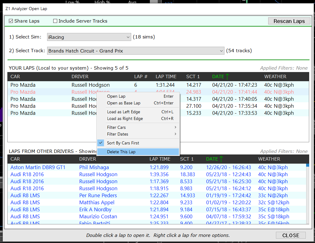Click the CAR header in Your Laps table
The width and height of the screenshot is (315, 243).
(15, 77)
